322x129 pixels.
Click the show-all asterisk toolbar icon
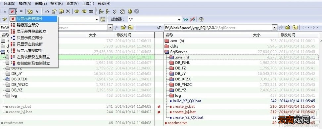pos(5,12)
